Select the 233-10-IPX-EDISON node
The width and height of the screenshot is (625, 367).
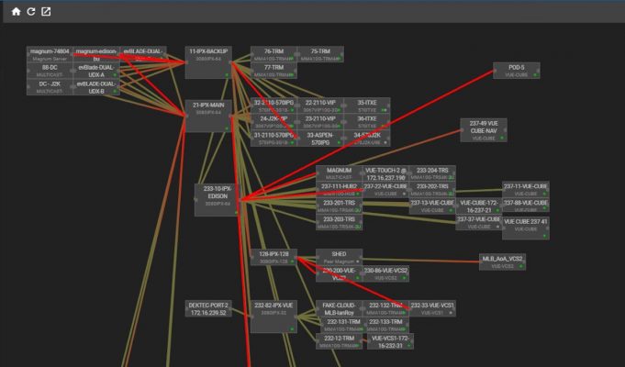[x=218, y=200]
